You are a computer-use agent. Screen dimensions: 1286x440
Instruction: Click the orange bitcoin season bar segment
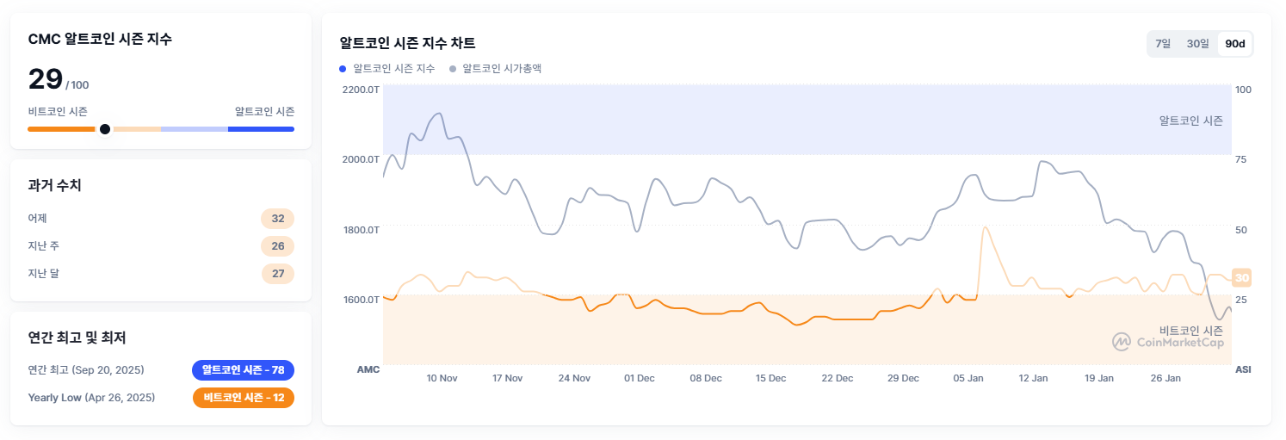tap(60, 129)
